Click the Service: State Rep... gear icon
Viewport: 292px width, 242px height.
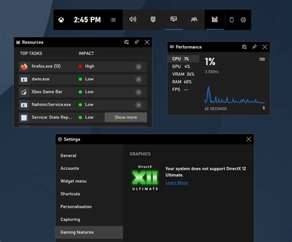click(24, 118)
